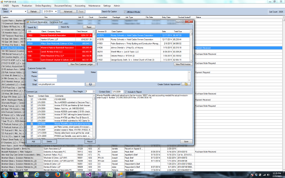
Task: Toggle the Include In Report checkbox
Action: [x=125, y=92]
